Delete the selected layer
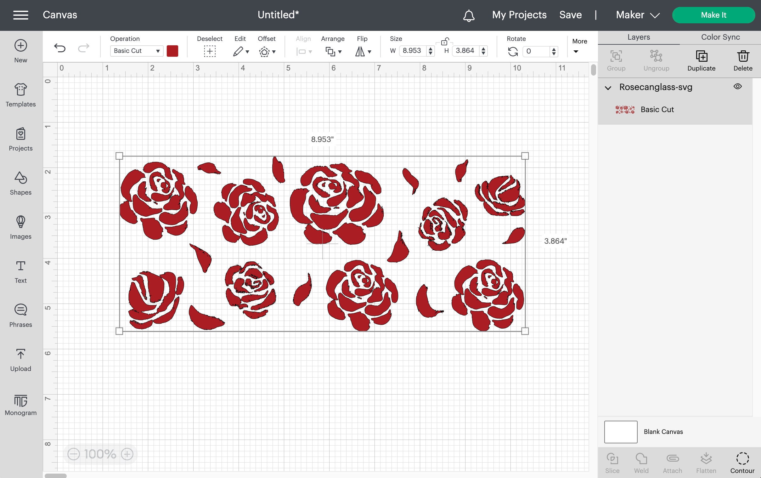 tap(743, 61)
